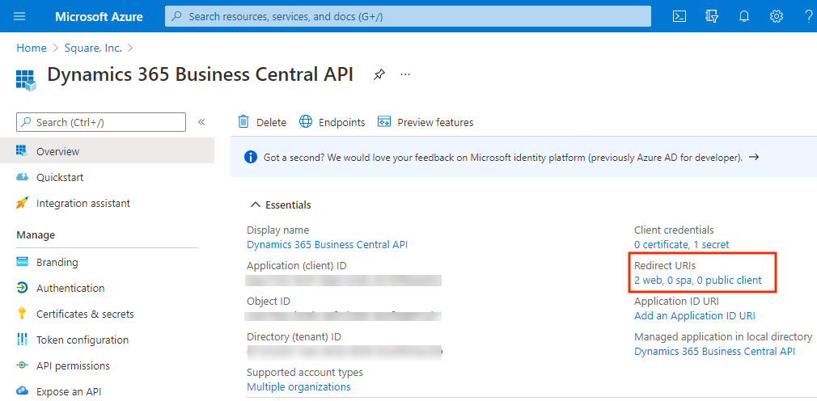Click the Object ID label
817x401 pixels.
point(269,301)
